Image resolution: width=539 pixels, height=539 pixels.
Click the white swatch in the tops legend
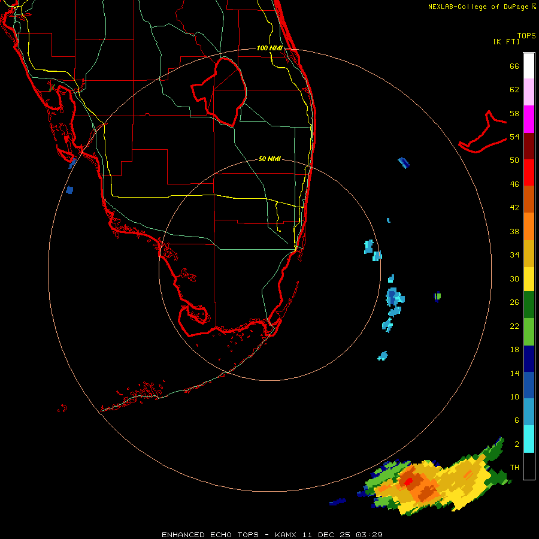(529, 66)
